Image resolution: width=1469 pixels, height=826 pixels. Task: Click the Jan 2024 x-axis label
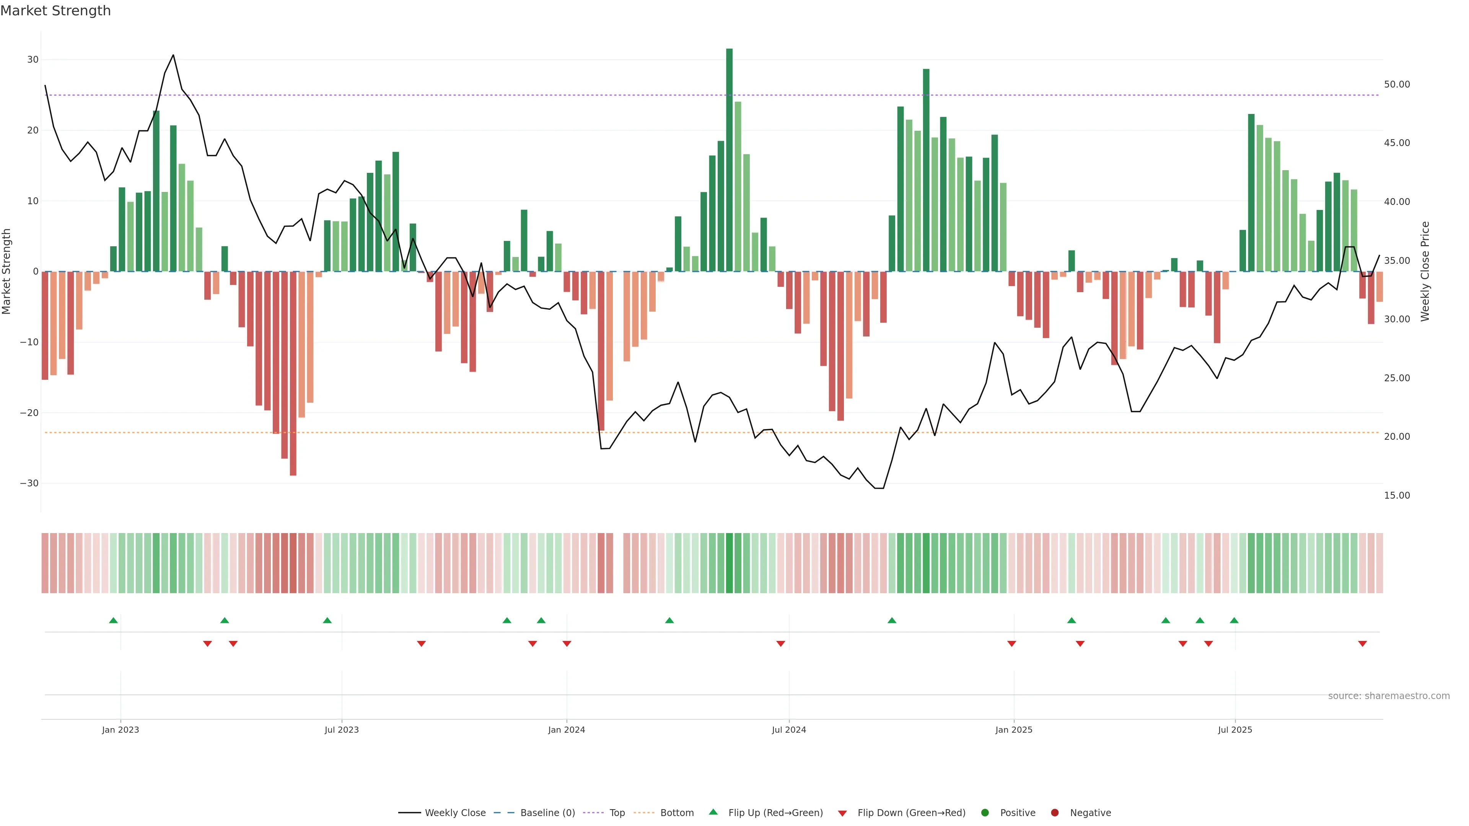566,730
